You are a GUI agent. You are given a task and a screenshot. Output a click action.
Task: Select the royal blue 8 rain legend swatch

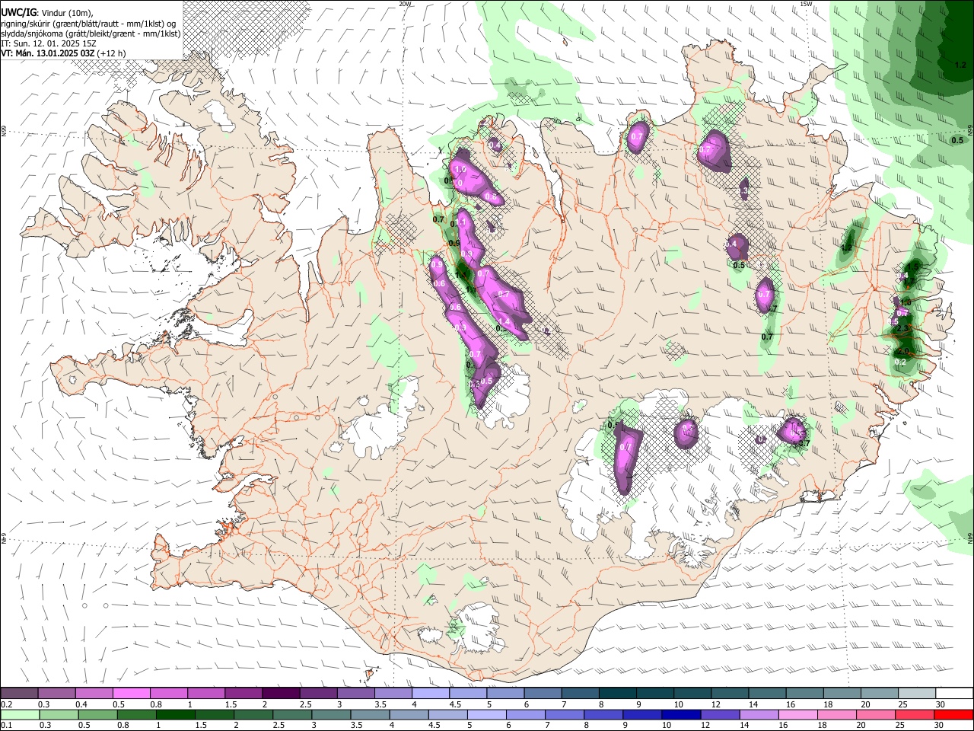click(x=604, y=714)
